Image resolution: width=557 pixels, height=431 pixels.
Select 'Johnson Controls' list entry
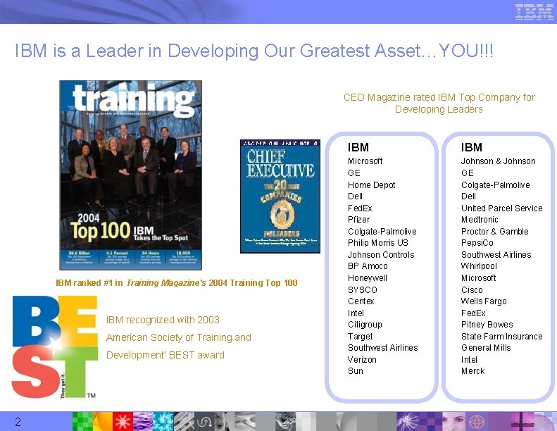[x=381, y=254]
